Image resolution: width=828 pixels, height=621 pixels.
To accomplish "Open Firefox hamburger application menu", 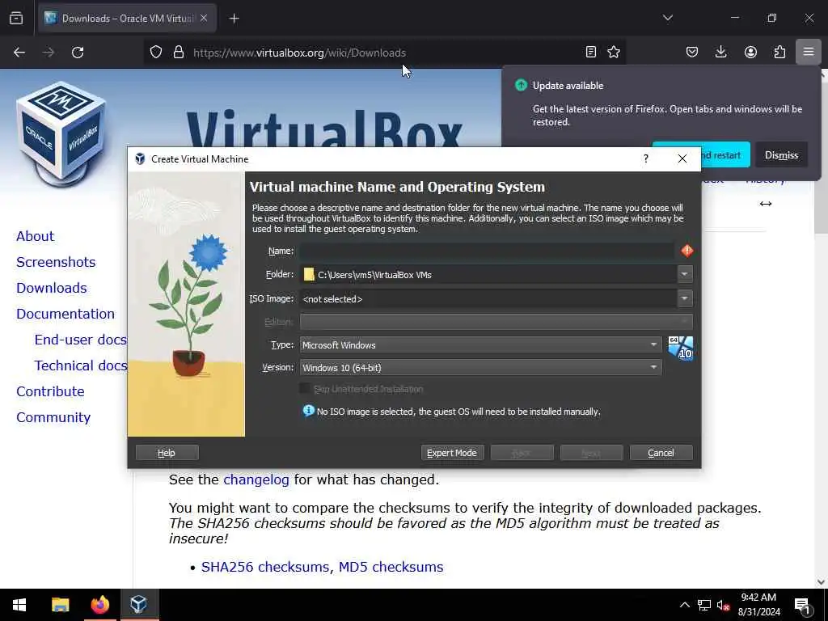I will tap(809, 52).
